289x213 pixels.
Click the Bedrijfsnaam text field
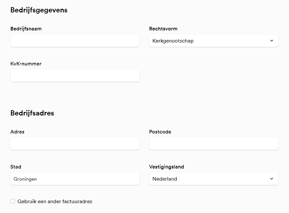click(75, 41)
